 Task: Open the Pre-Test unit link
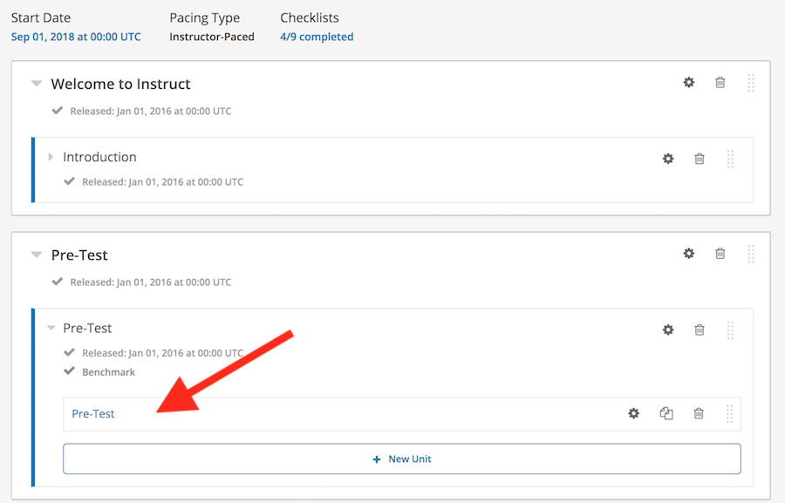[x=93, y=414]
